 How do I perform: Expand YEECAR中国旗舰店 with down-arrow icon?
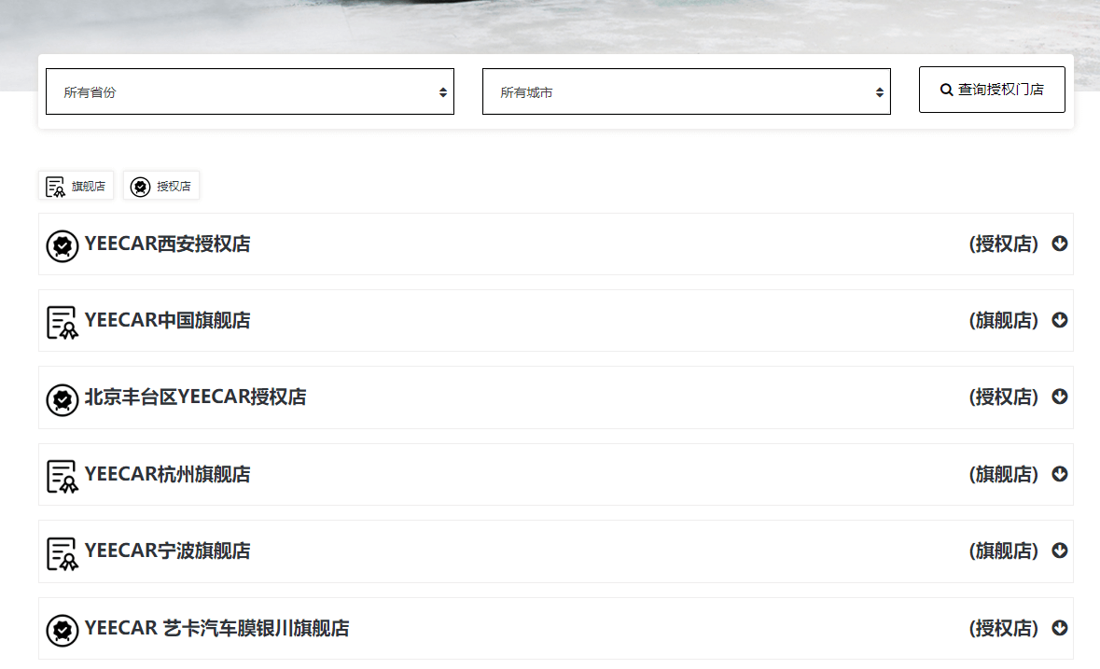[1059, 320]
